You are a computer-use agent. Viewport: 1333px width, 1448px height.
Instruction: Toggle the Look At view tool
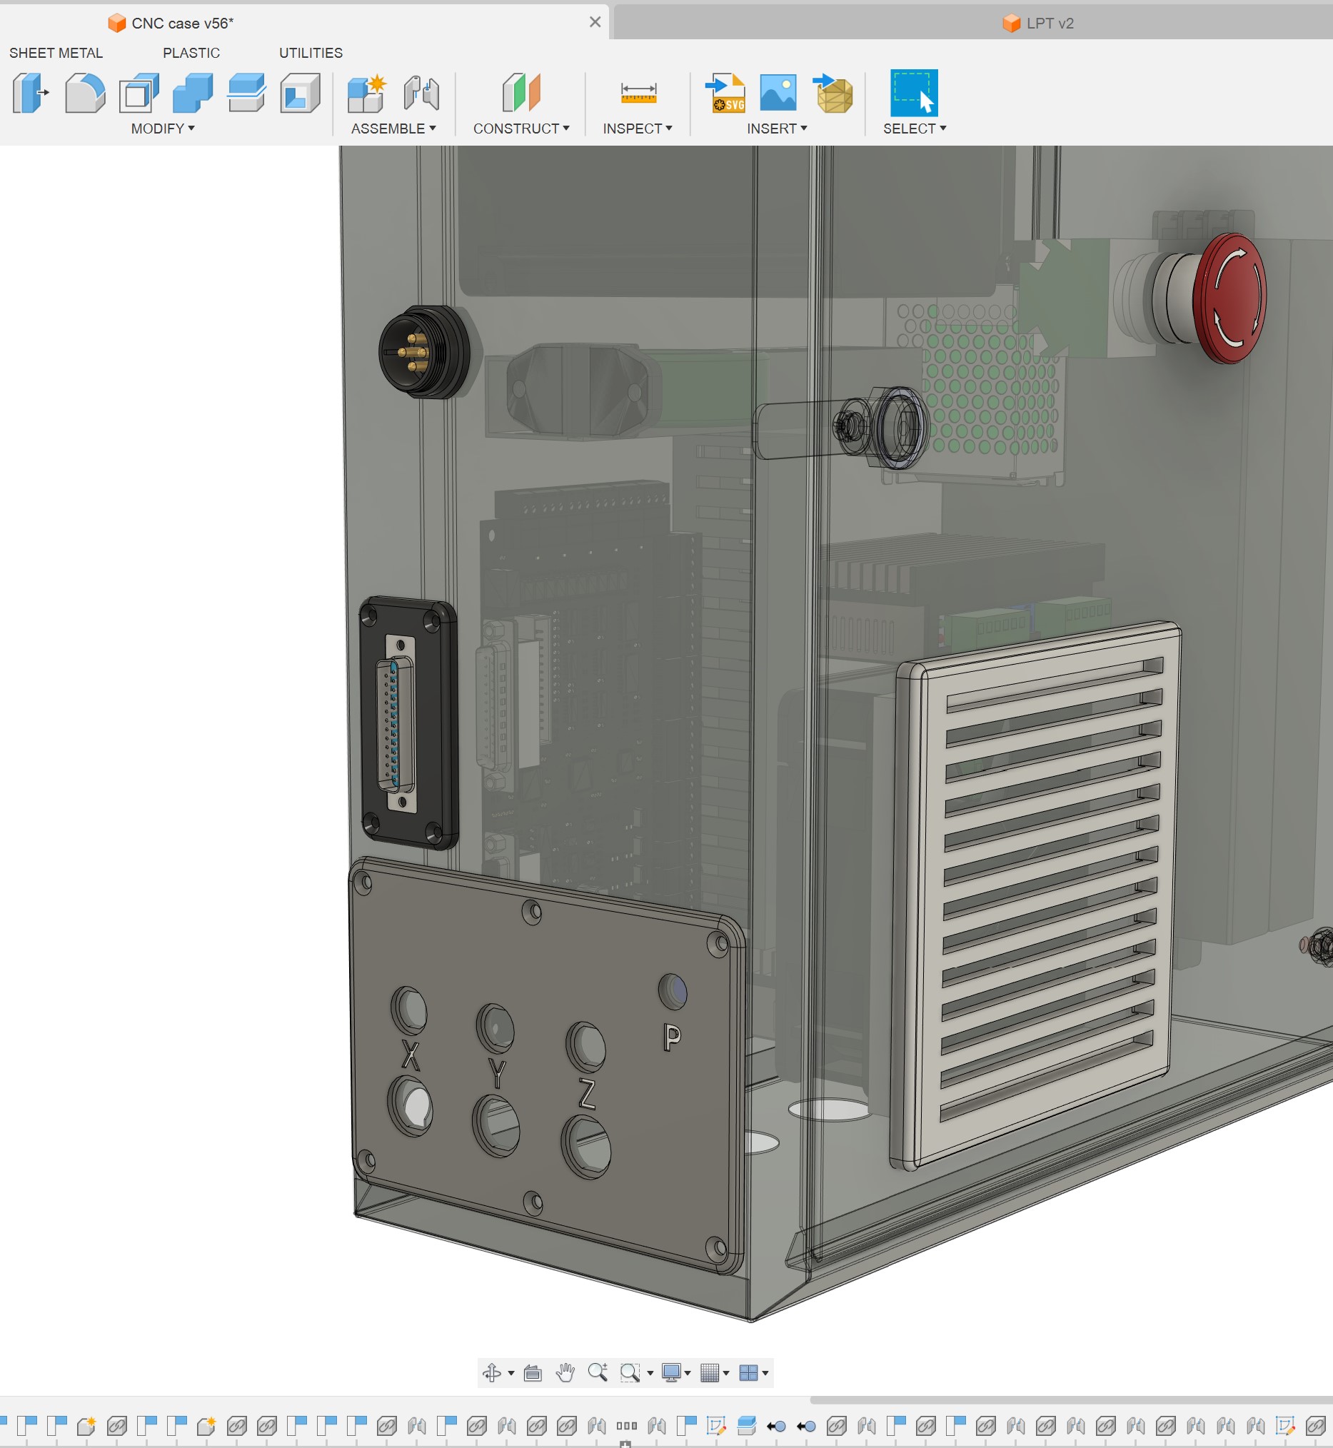[x=533, y=1372]
